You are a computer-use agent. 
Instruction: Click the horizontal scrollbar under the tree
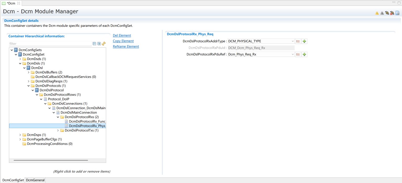tap(51, 160)
